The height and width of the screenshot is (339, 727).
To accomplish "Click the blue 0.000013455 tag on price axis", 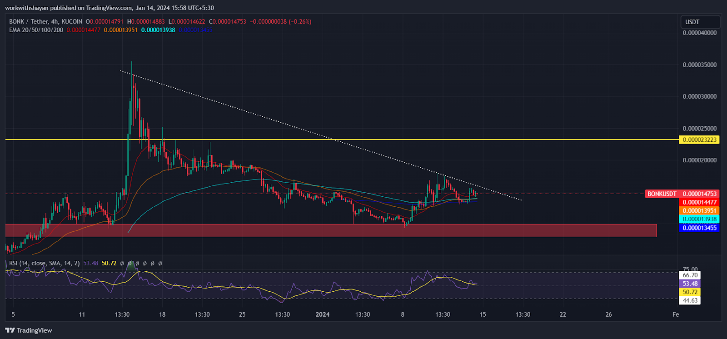I will (699, 228).
